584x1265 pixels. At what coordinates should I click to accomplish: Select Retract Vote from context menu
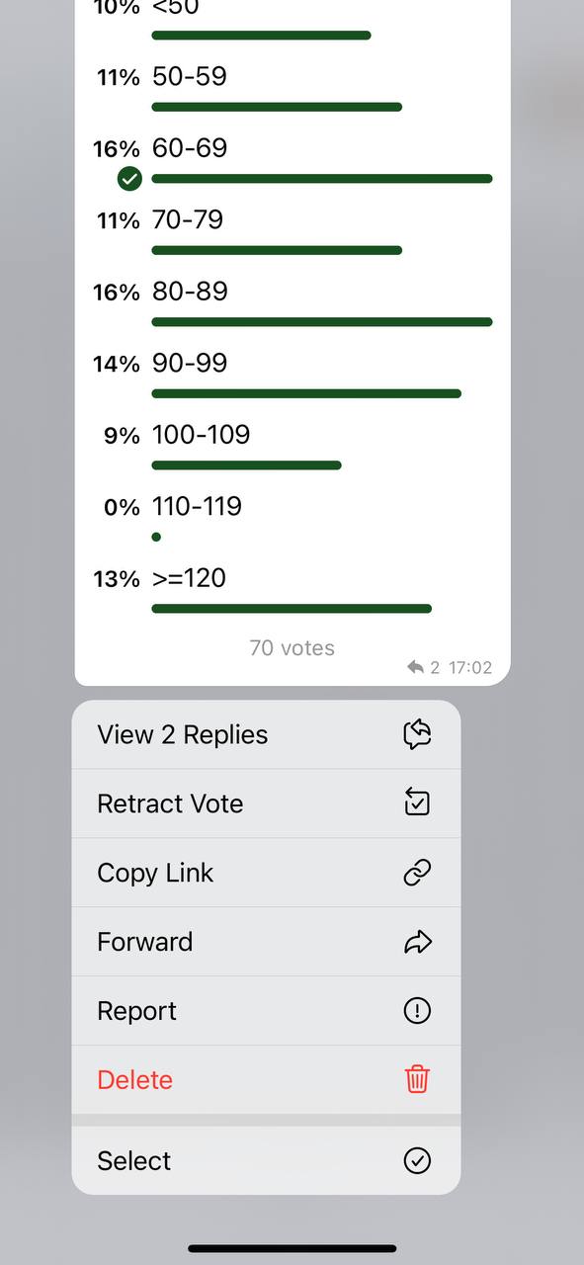266,803
